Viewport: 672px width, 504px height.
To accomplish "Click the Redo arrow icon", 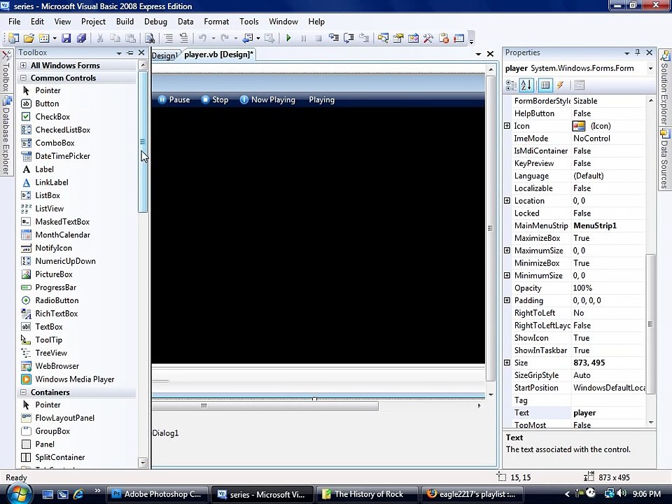I will [x=225, y=38].
